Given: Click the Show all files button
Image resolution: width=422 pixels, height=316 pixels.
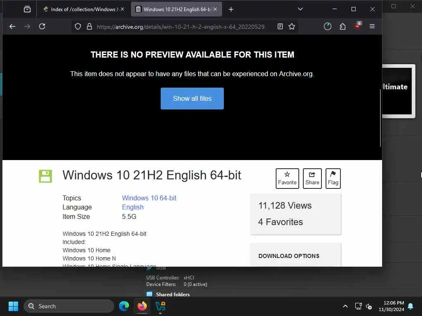Looking at the screenshot, I should (x=192, y=98).
